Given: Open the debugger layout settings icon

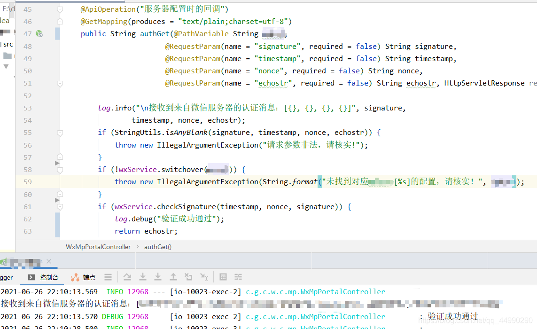Looking at the screenshot, I should [108, 277].
